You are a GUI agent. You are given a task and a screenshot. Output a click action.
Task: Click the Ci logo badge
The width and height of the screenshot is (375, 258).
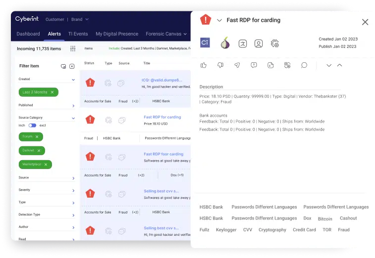point(205,43)
